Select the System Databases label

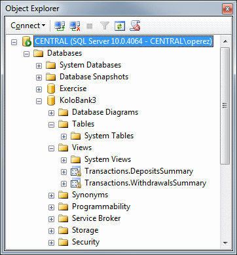(x=90, y=65)
